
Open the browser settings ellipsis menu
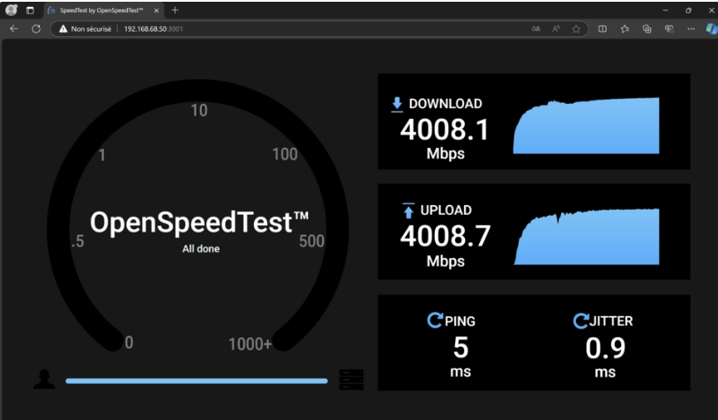pyautogui.click(x=691, y=28)
